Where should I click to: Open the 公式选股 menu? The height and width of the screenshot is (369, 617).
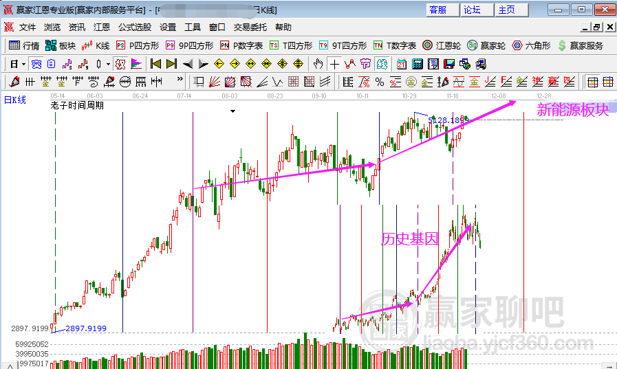coord(135,27)
